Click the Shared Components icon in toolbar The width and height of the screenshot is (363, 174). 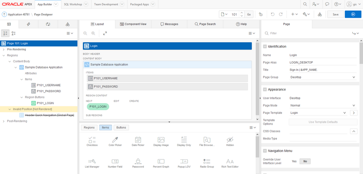tap(319, 14)
